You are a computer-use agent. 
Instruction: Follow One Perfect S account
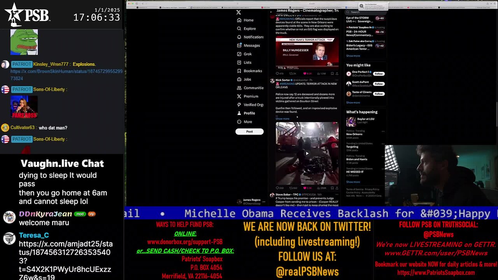point(379,74)
